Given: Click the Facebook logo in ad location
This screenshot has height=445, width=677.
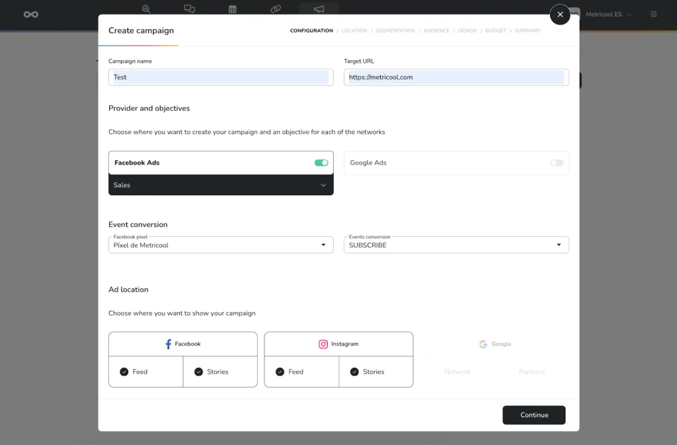Looking at the screenshot, I should coord(169,344).
